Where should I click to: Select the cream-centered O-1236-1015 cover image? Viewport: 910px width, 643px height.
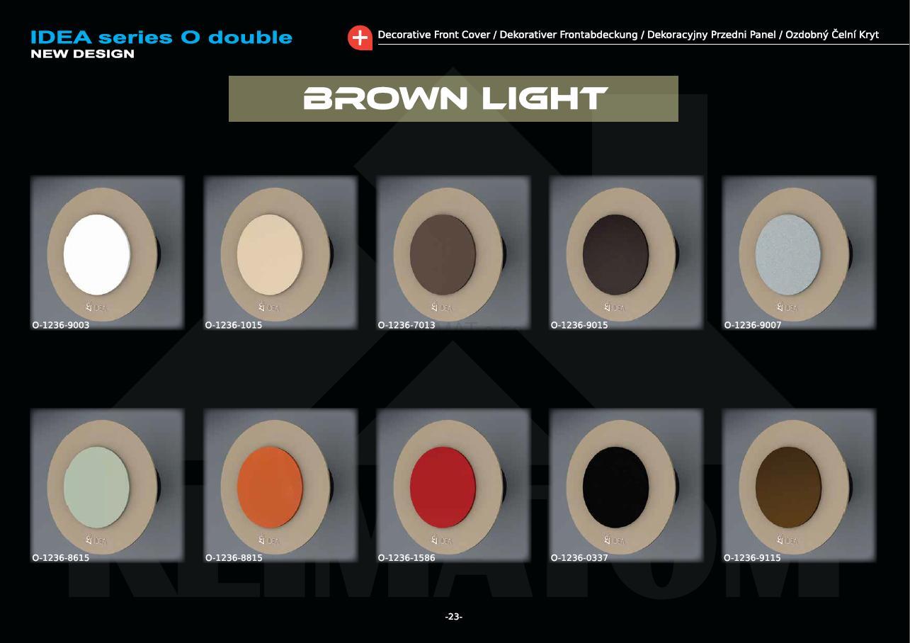[x=280, y=253]
